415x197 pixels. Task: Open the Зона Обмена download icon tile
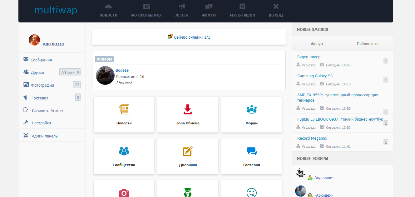coord(187,110)
